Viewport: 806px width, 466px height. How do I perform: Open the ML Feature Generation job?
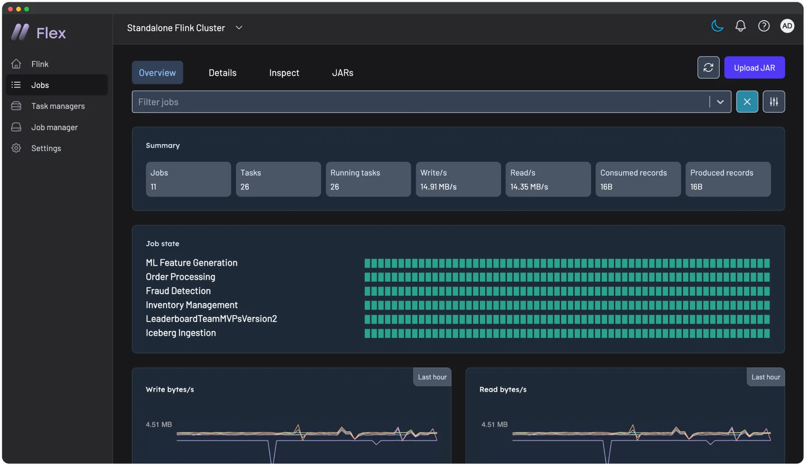191,263
